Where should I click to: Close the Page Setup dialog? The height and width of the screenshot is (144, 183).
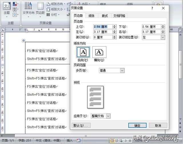pyautogui.click(x=163, y=8)
